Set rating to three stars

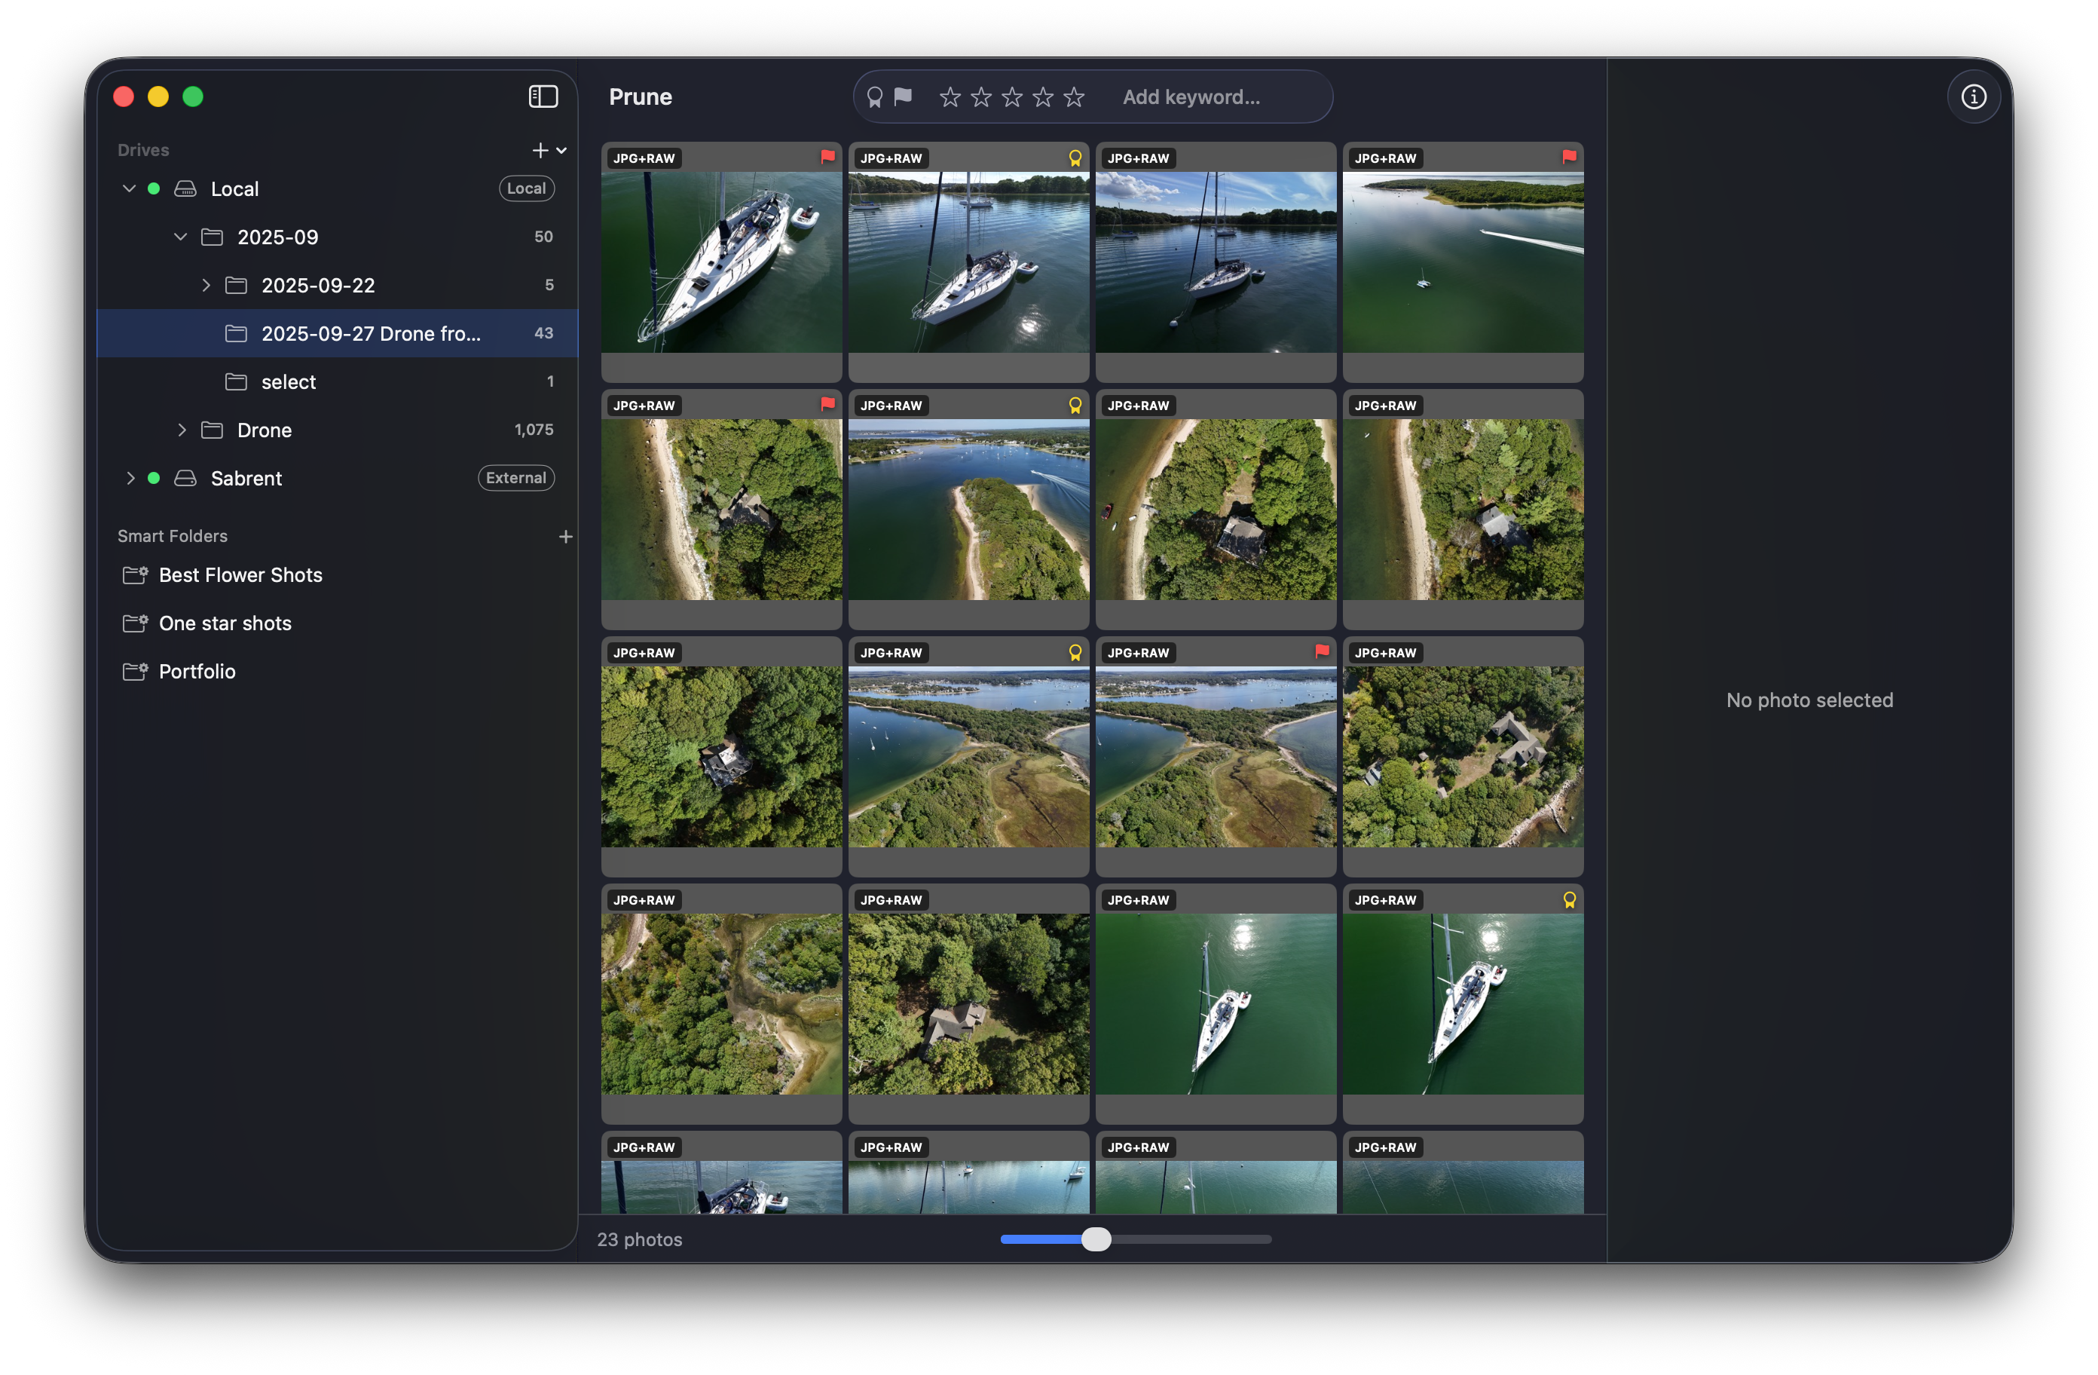point(1011,97)
